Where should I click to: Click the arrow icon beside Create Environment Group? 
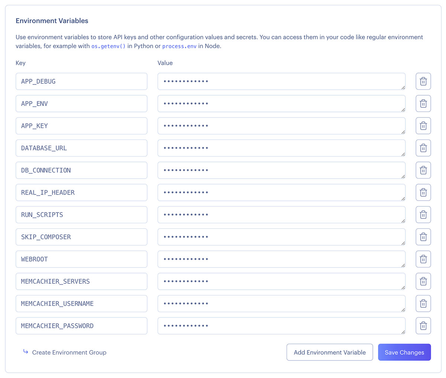[x=25, y=352]
